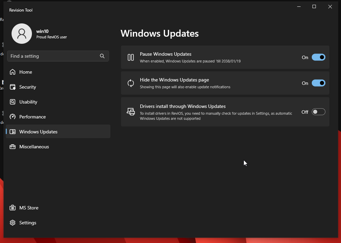Click the Settings gear icon
This screenshot has width=341, height=243.
point(13,223)
